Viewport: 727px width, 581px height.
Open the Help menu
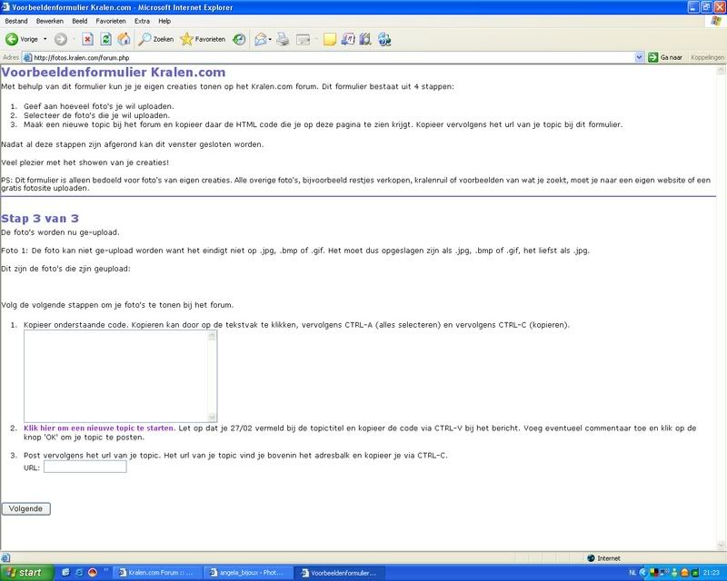tap(164, 21)
